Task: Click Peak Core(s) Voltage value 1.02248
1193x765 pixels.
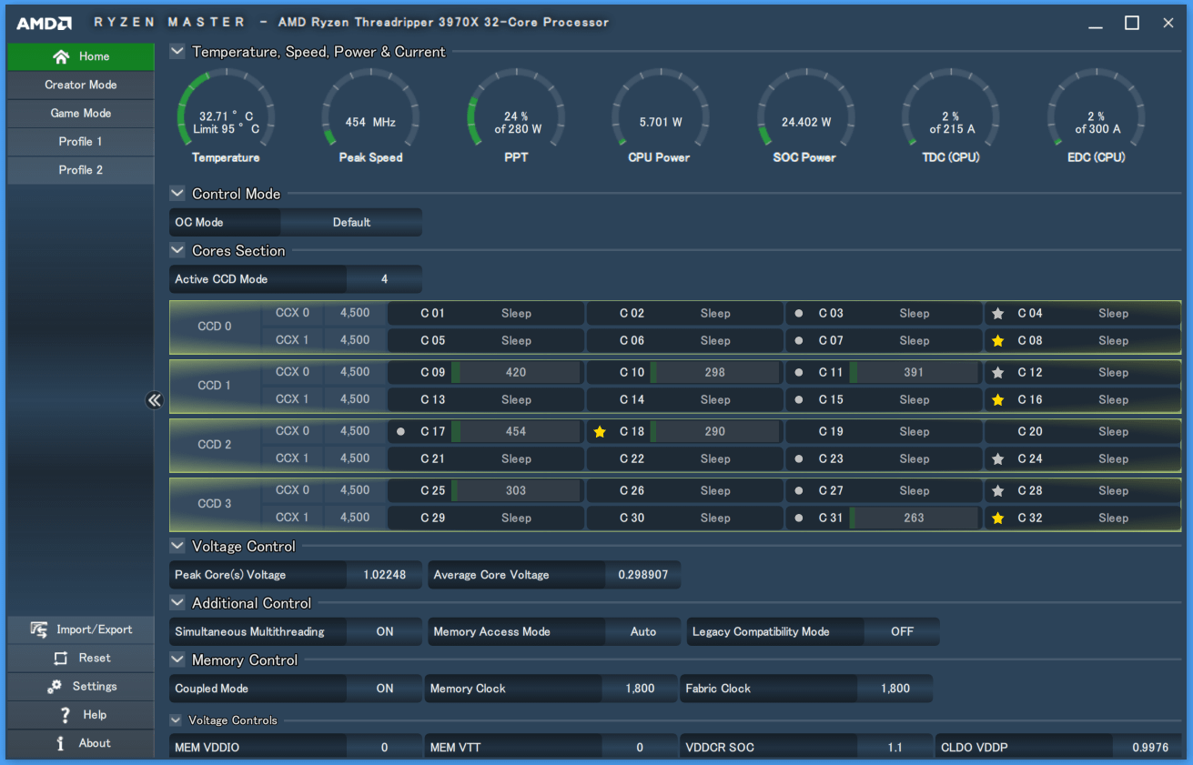Action: click(384, 575)
